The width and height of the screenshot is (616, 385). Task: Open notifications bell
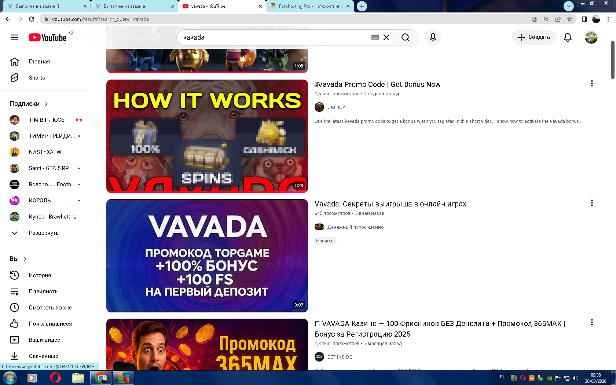(568, 37)
